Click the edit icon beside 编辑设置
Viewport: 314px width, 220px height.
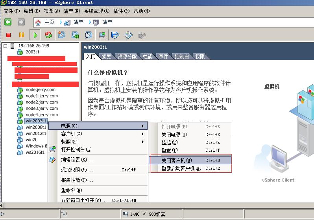pos(53,160)
